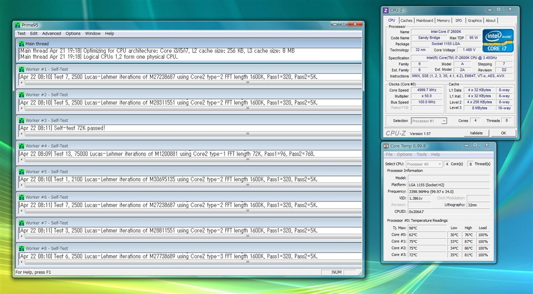This screenshot has width=533, height=294.
Task: Click the Prime95 resize grip in status bar
Action: coord(359,273)
